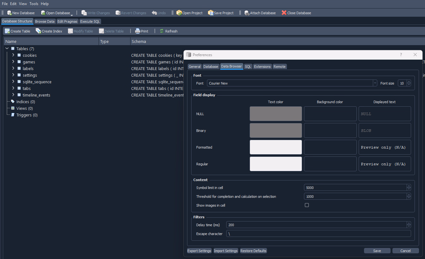The image size is (425, 259).
Task: Click the Create Table icon
Action: tap(7, 31)
